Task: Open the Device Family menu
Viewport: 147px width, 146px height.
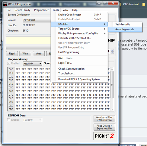Action: (22, 10)
